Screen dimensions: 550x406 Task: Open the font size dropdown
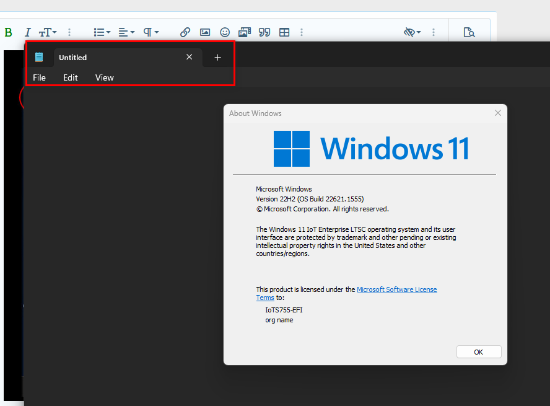47,32
